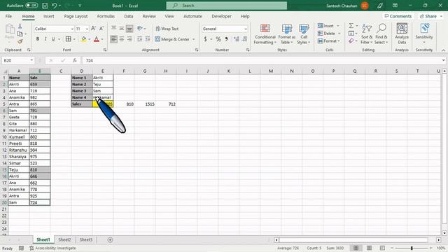448x252 pixels.
Task: Toggle Align Left
Action: tap(113, 39)
